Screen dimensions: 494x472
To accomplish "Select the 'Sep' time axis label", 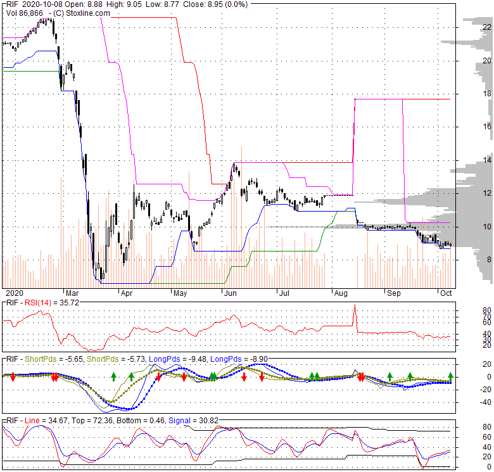I will [394, 293].
